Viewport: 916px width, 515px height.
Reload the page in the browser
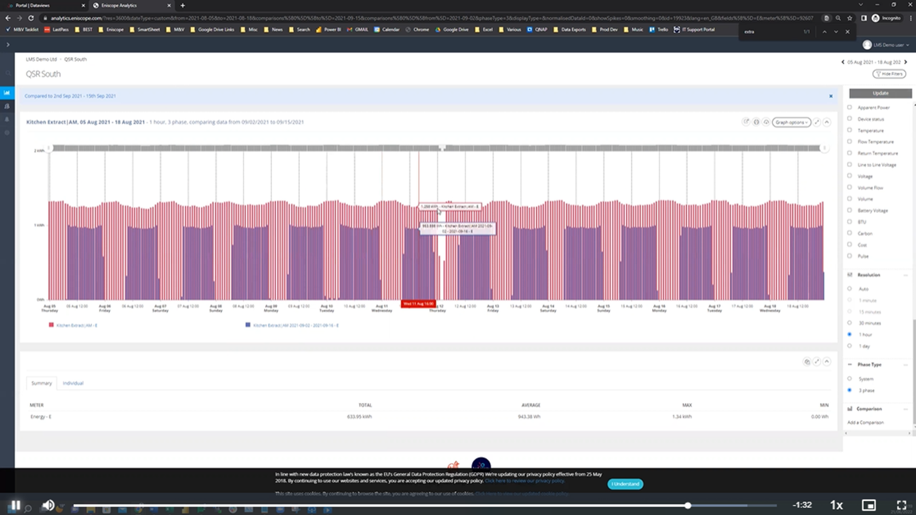pyautogui.click(x=31, y=18)
